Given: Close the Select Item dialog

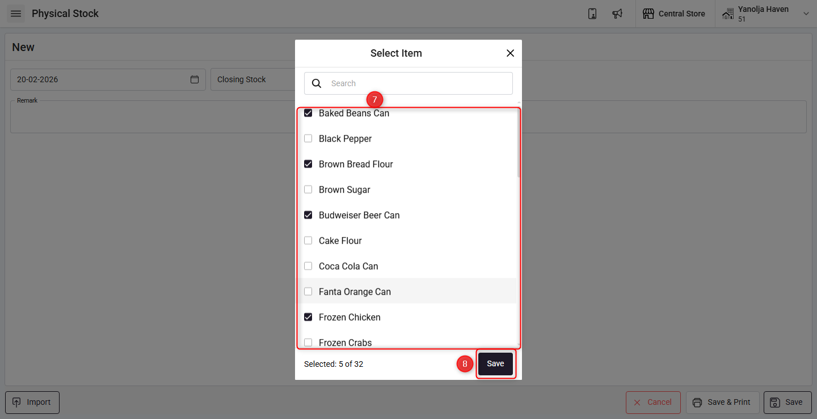Looking at the screenshot, I should coord(510,53).
